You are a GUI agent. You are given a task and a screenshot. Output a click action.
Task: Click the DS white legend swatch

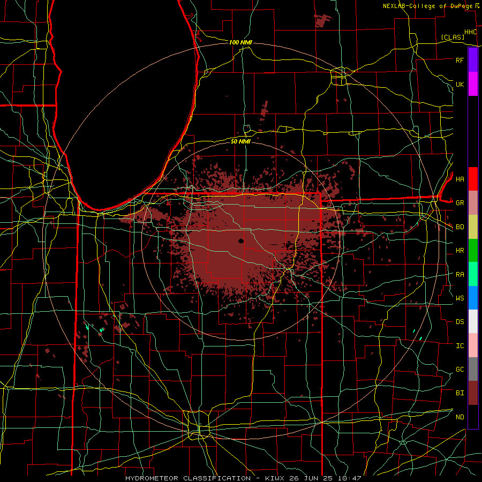tap(473, 321)
